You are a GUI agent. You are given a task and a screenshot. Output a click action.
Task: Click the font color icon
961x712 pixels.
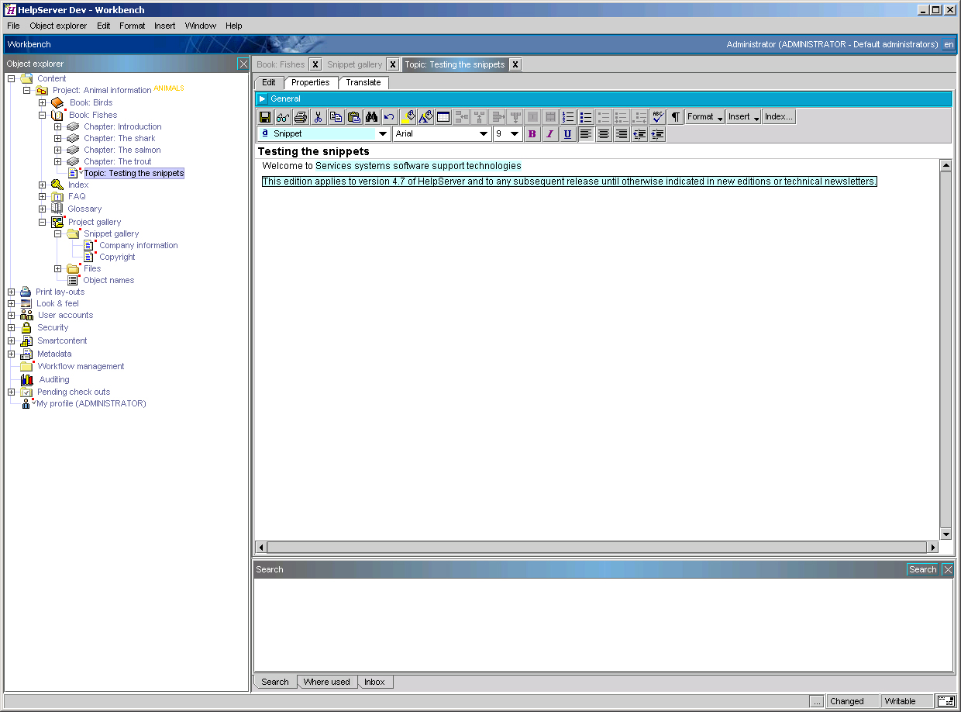pos(425,117)
